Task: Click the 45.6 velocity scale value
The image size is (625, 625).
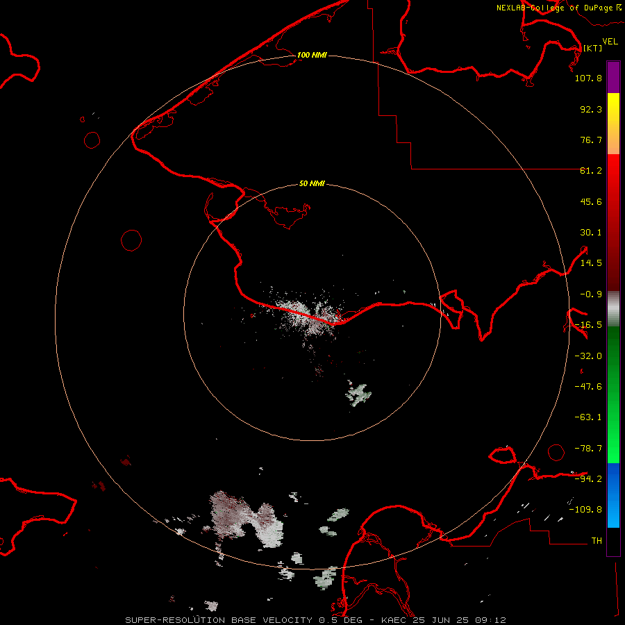Action: point(591,201)
